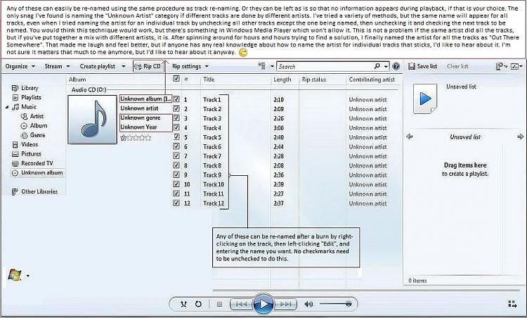This screenshot has height=318, width=527.
Task: Open the list options icon
Action: (x=500, y=66)
